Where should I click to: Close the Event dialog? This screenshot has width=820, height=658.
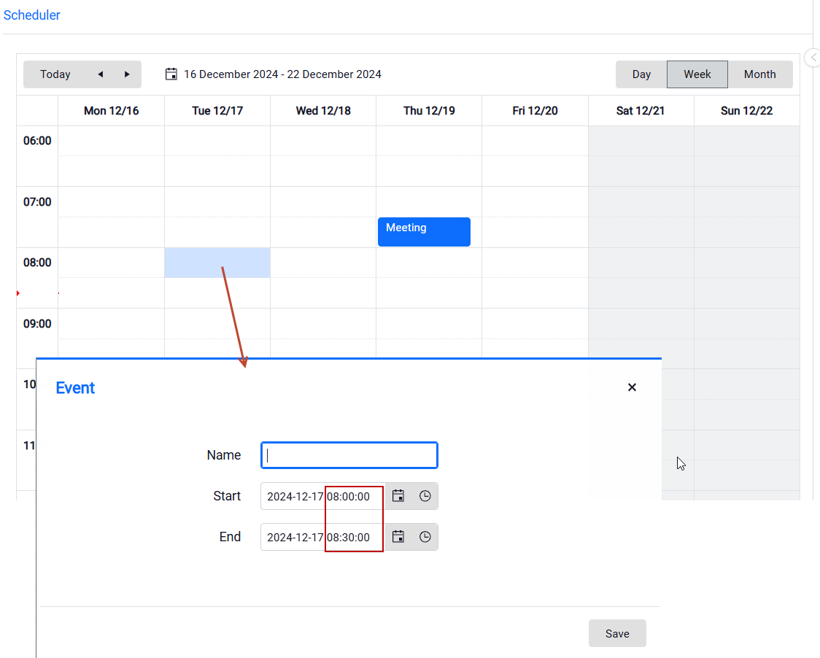pos(632,387)
